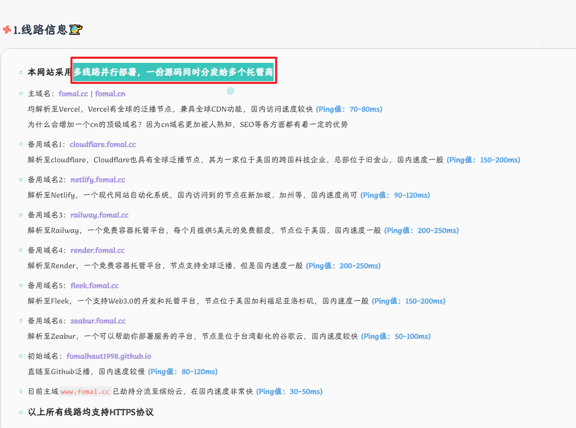Screen dimensions: 576x428
Task: Click the Ping值 50-100ms text
Action: click(396, 336)
